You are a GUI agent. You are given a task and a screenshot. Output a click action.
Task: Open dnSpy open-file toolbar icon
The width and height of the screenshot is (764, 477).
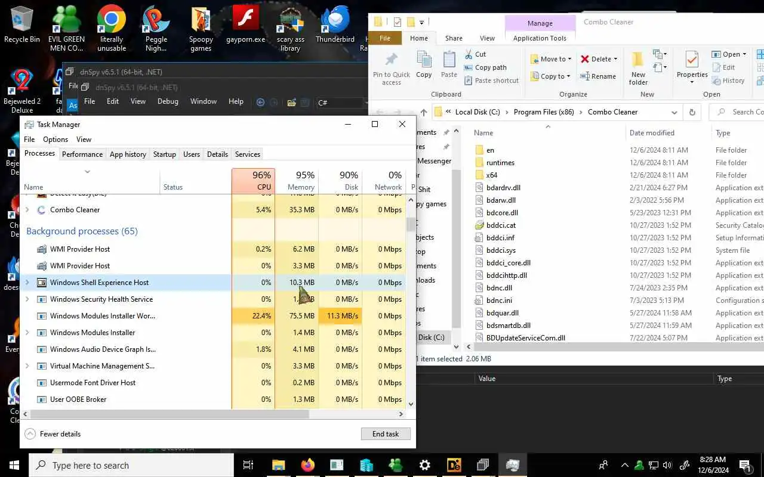[x=291, y=102]
